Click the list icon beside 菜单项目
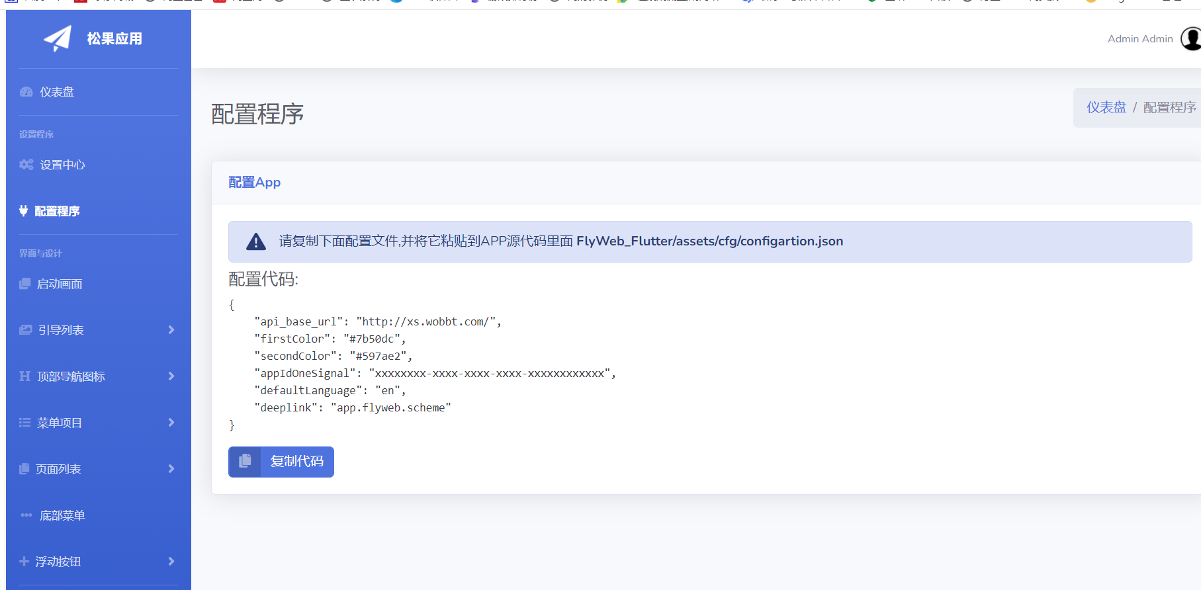Viewport: 1201px width, 590px height. click(x=25, y=423)
